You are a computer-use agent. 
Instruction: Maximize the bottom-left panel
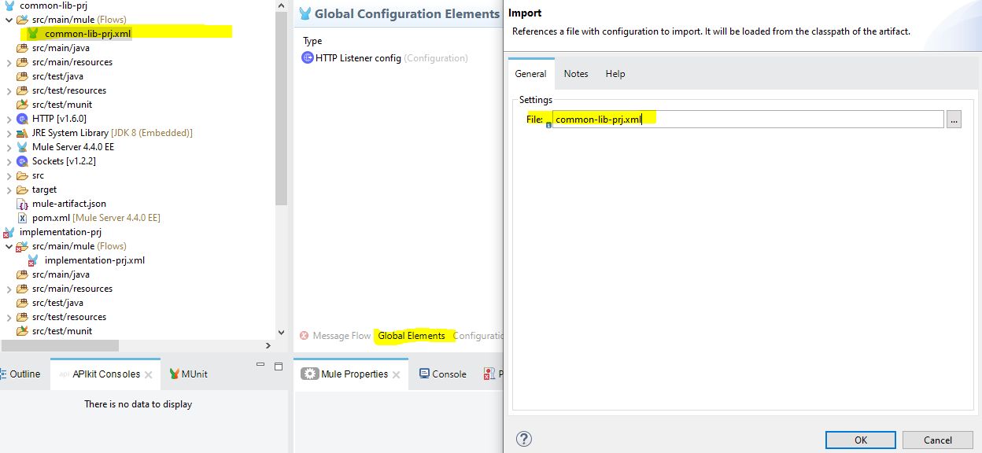[278, 366]
